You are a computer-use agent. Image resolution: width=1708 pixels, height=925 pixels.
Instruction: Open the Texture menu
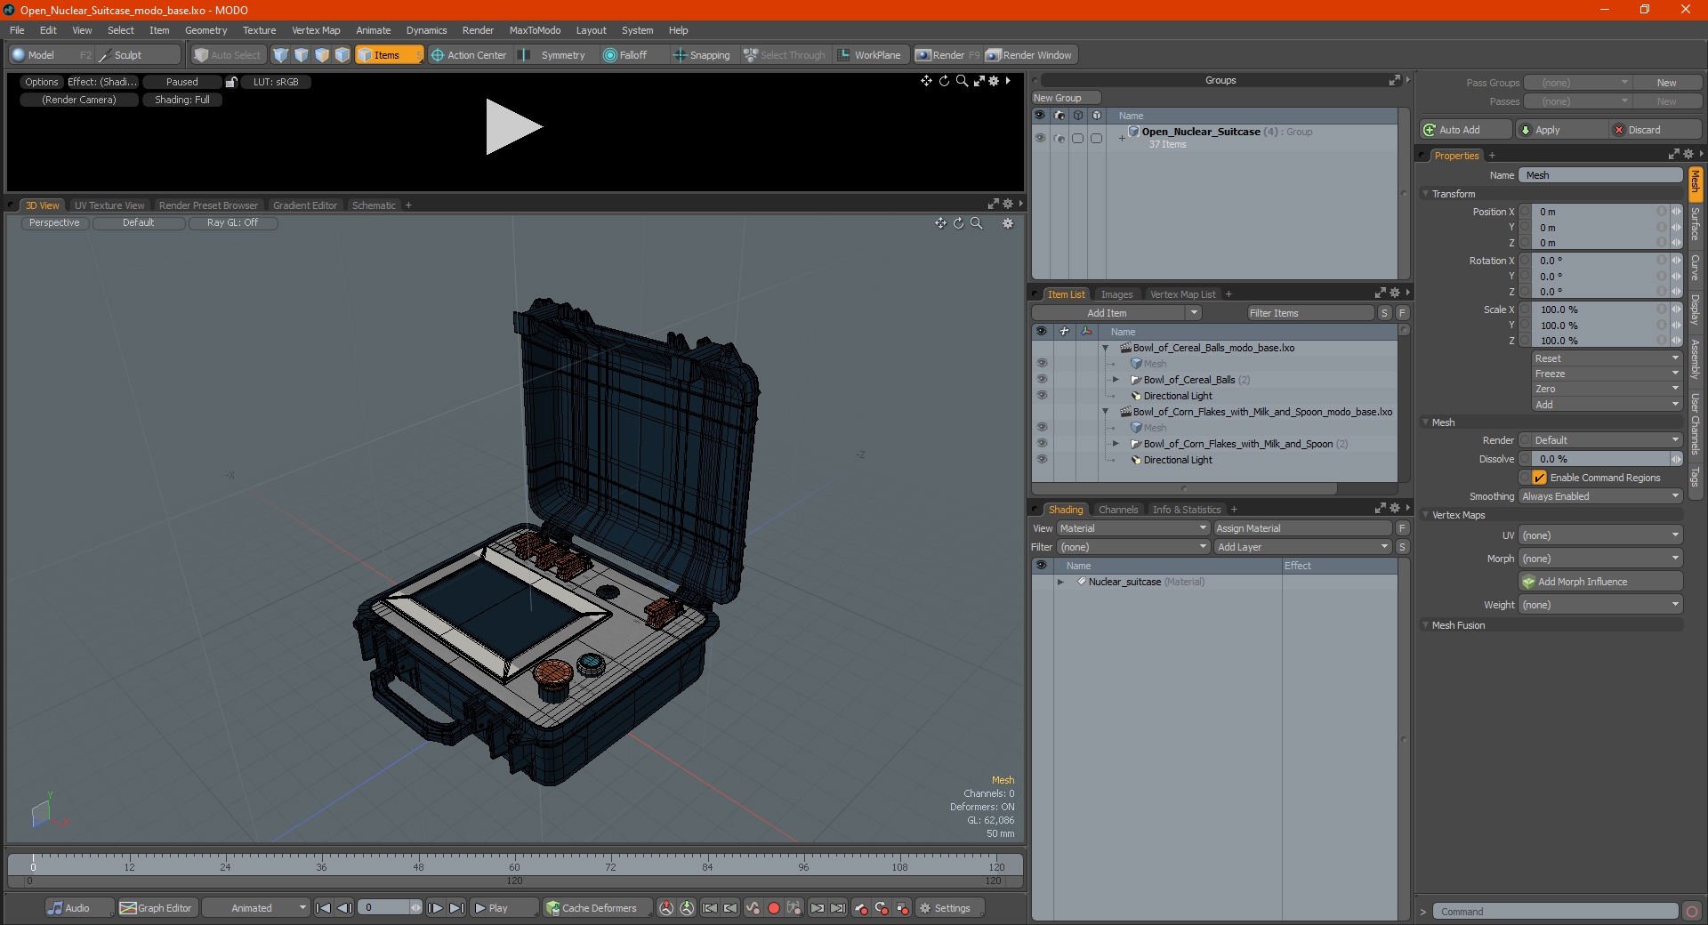coord(259,30)
